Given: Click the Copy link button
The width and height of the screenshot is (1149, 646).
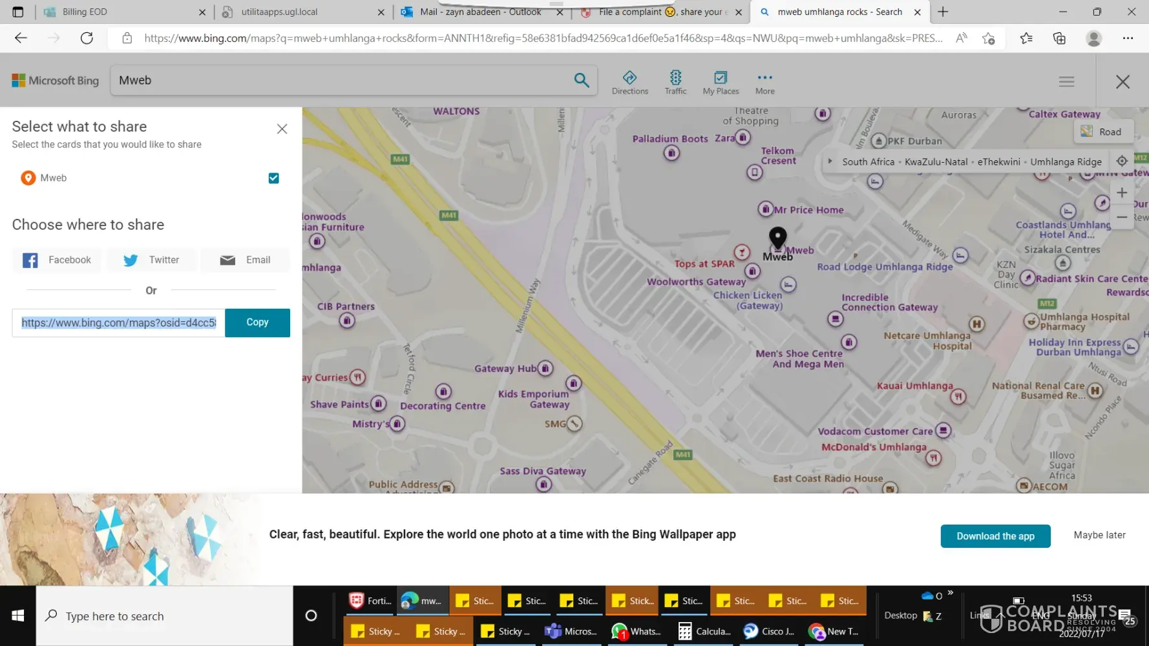Looking at the screenshot, I should coord(257,322).
